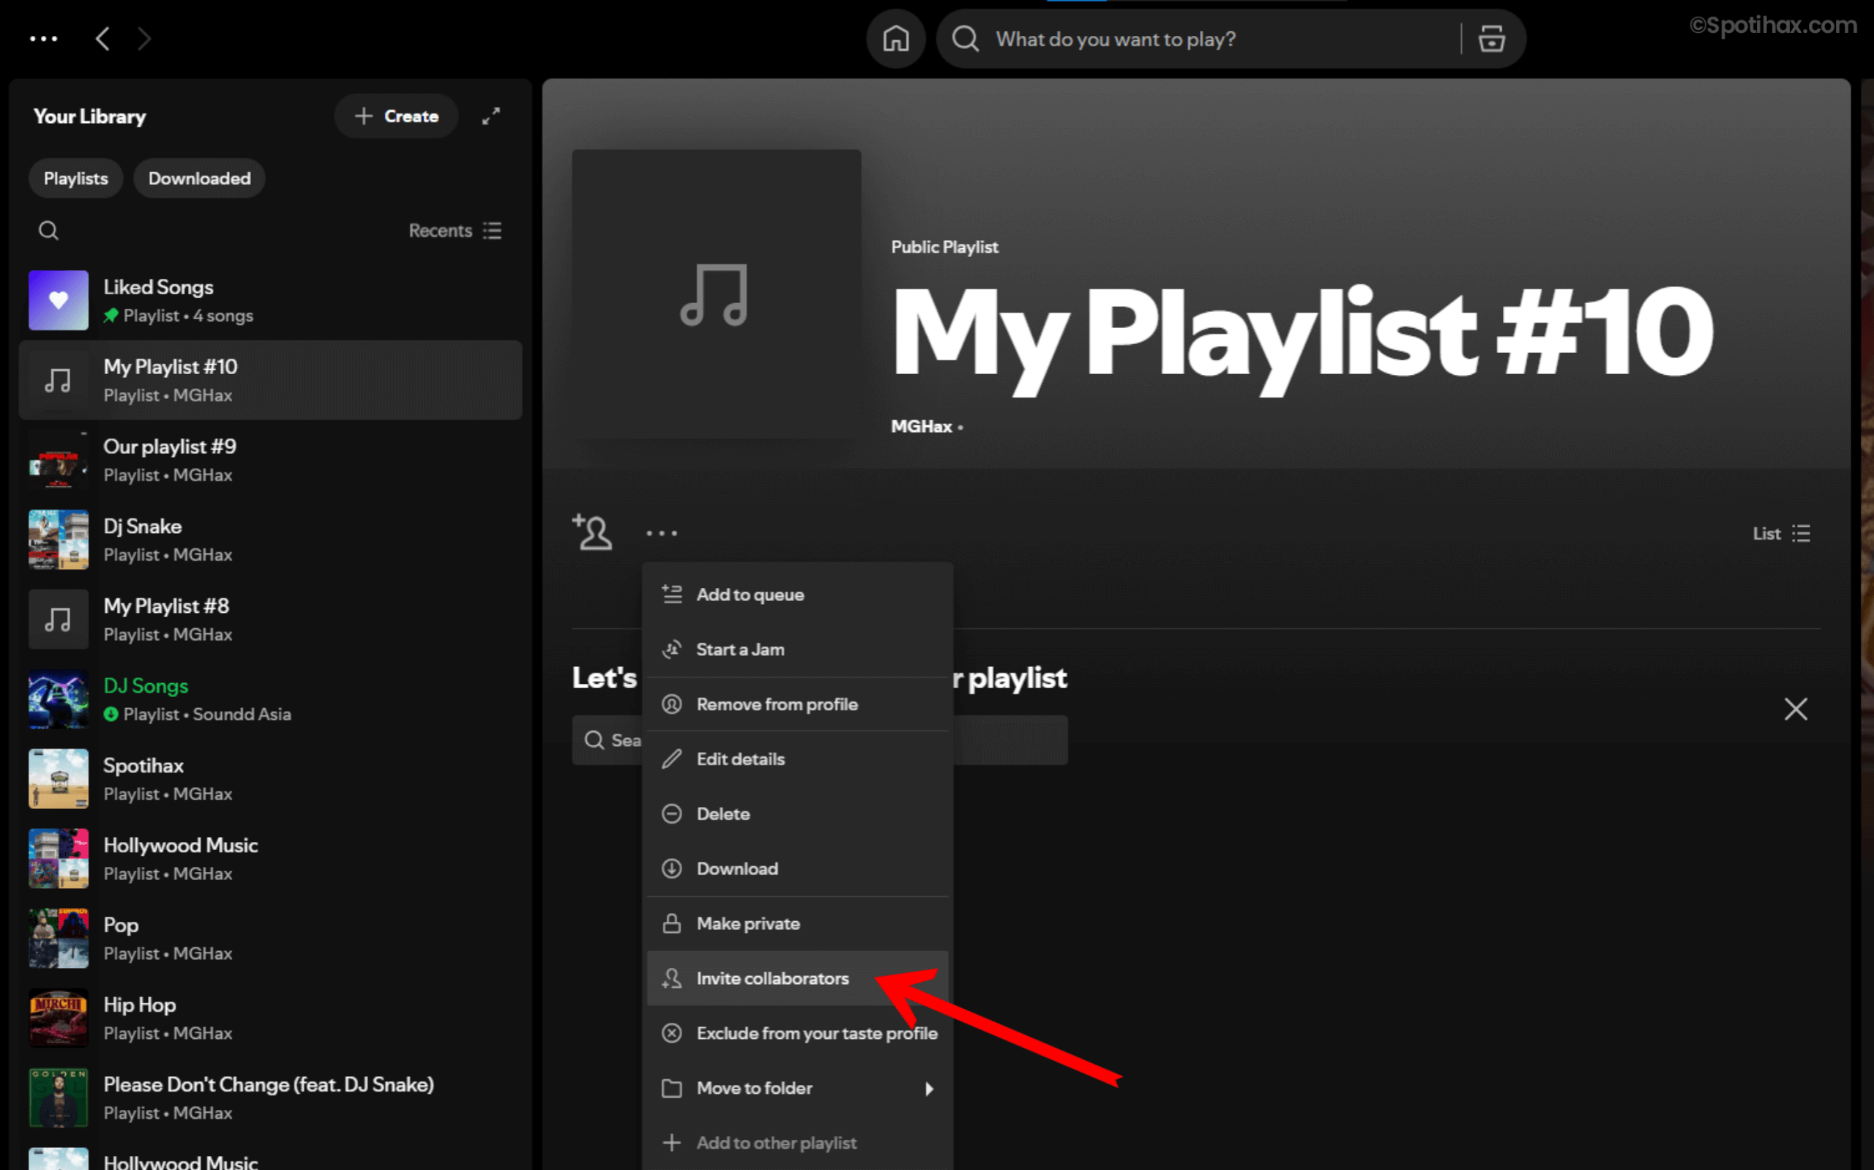Image resolution: width=1874 pixels, height=1170 pixels.
Task: Click the Spotihax cover thumbnail
Action: point(59,778)
